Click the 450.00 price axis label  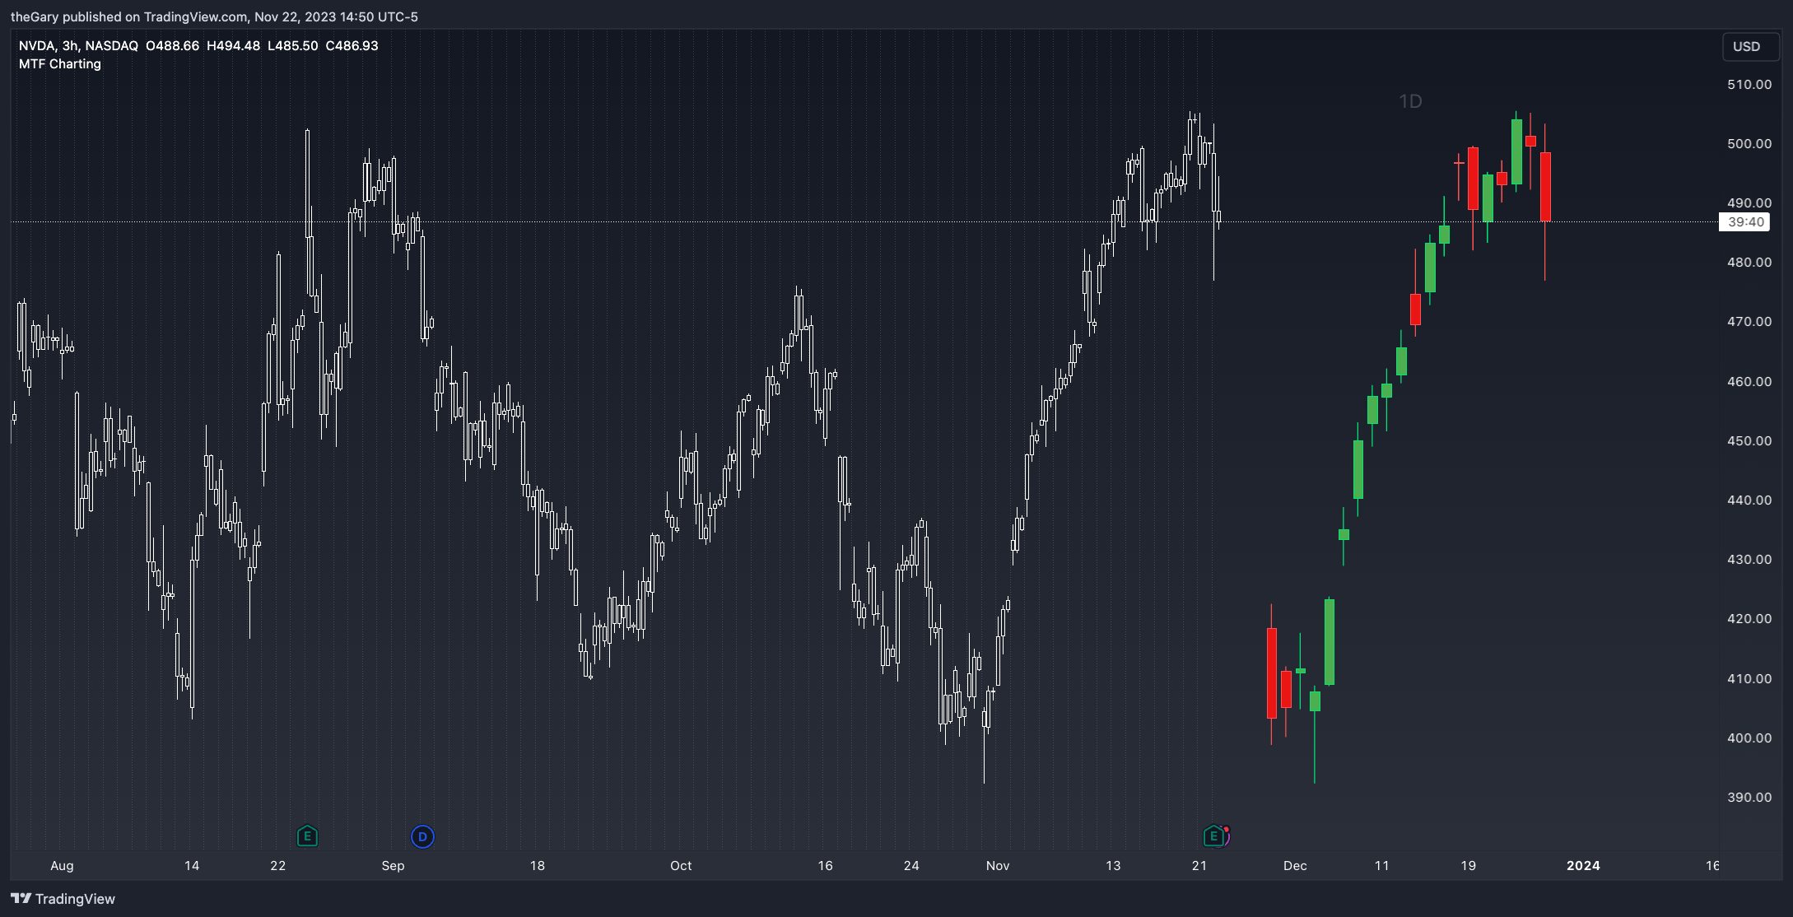click(x=1749, y=441)
